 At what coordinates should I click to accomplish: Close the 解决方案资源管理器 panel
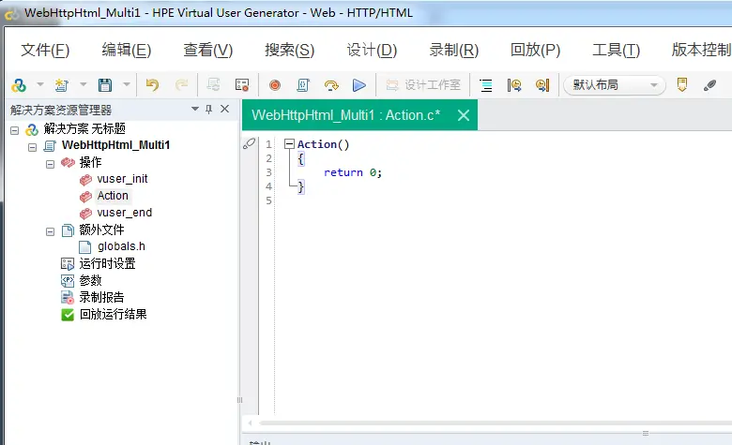pos(224,109)
